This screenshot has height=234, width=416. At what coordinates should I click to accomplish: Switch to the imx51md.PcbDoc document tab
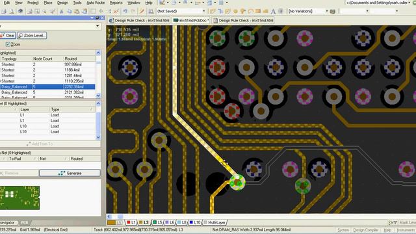click(191, 20)
